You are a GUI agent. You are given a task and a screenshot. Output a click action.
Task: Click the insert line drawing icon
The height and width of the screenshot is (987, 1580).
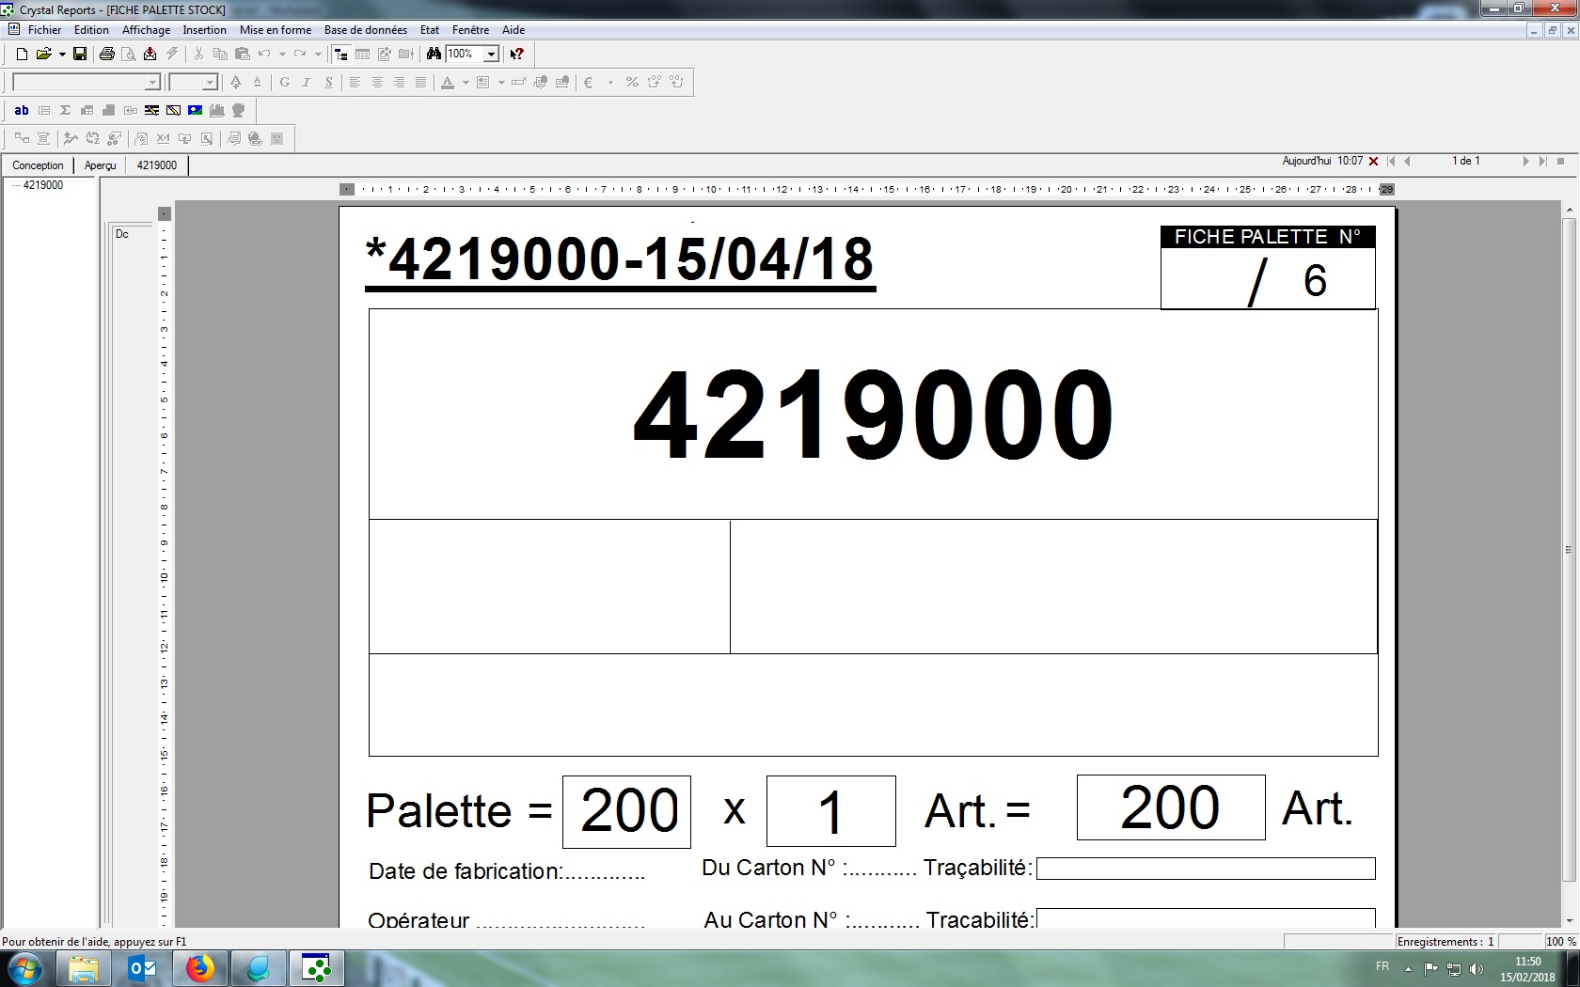point(151,111)
